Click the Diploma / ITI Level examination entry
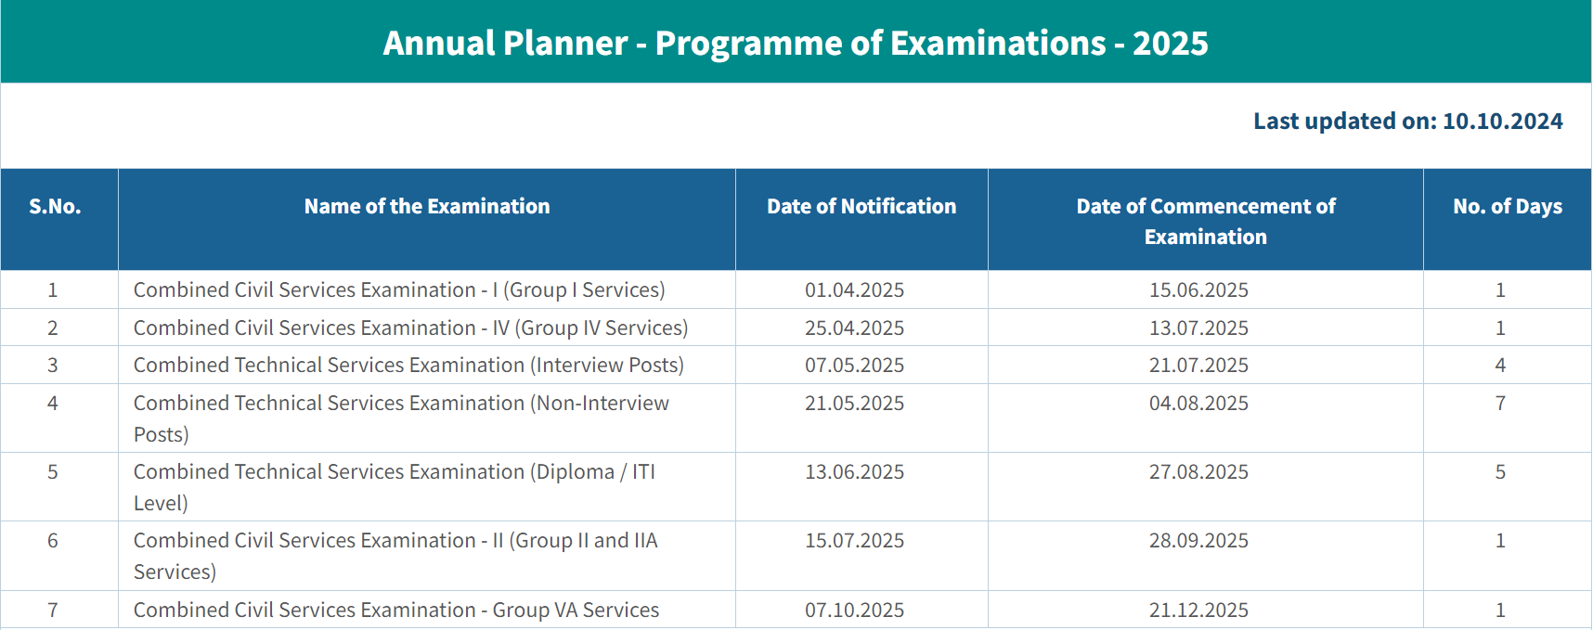The height and width of the screenshot is (630, 1593). pyautogui.click(x=395, y=487)
